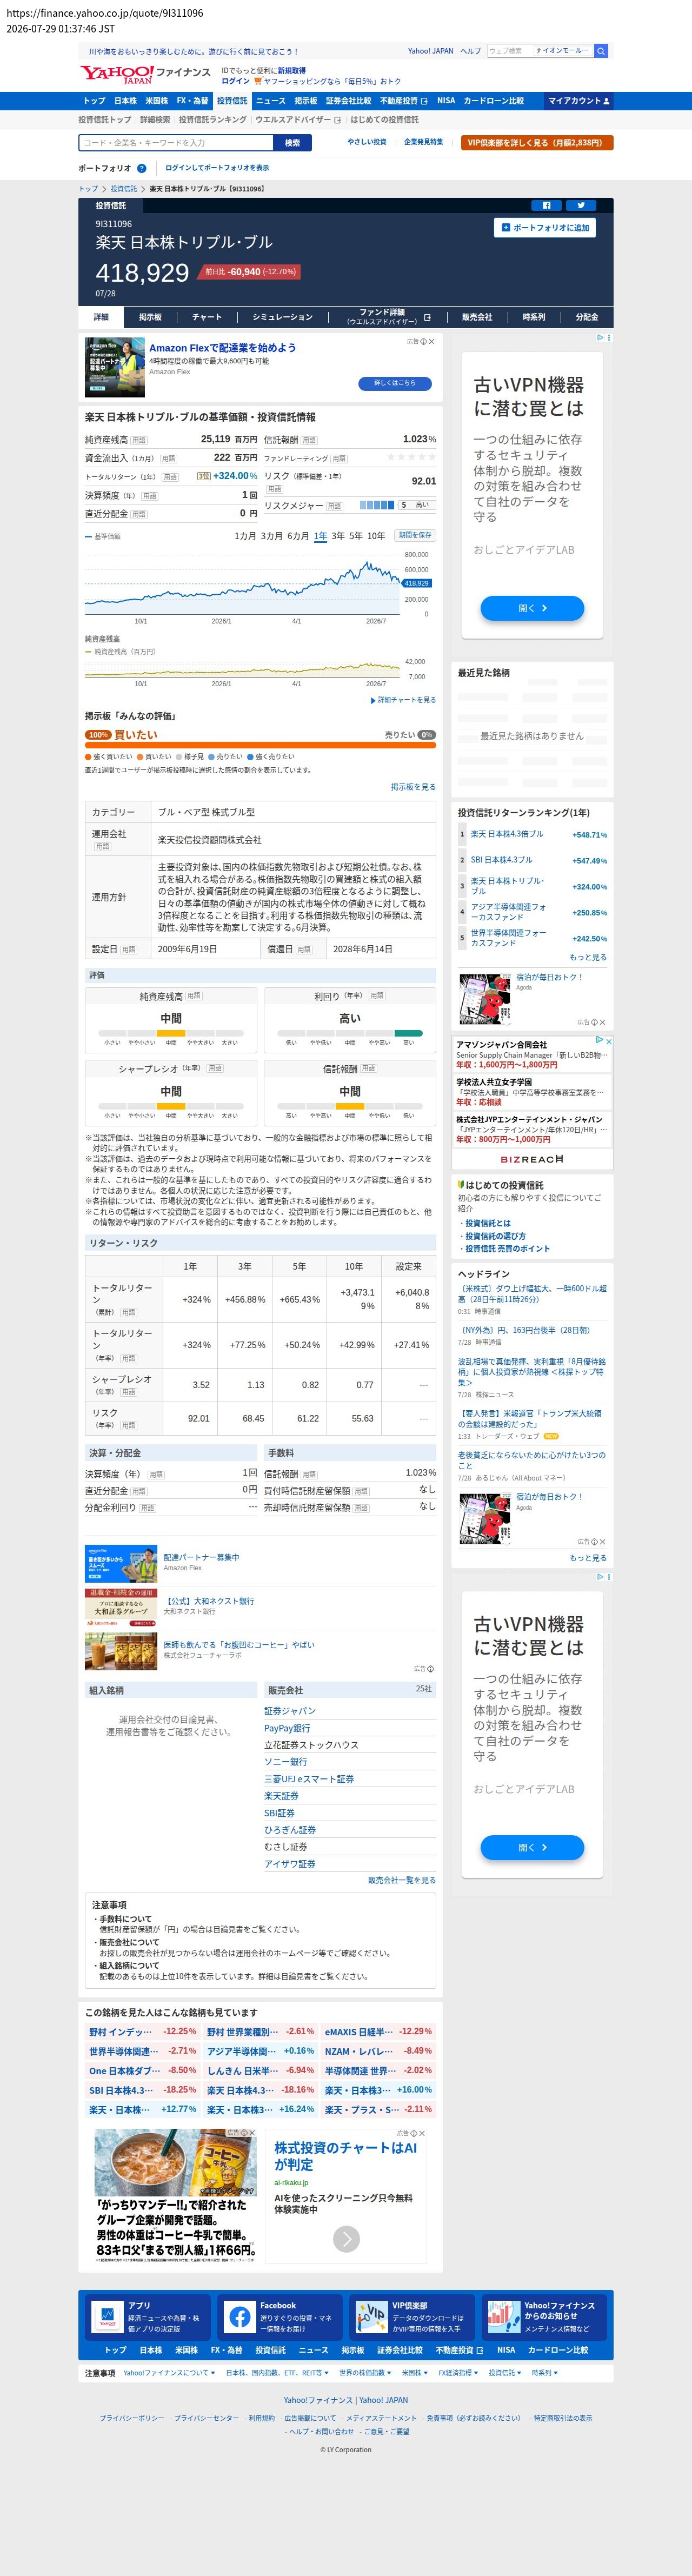Switch to the チャート tab

pos(207,317)
